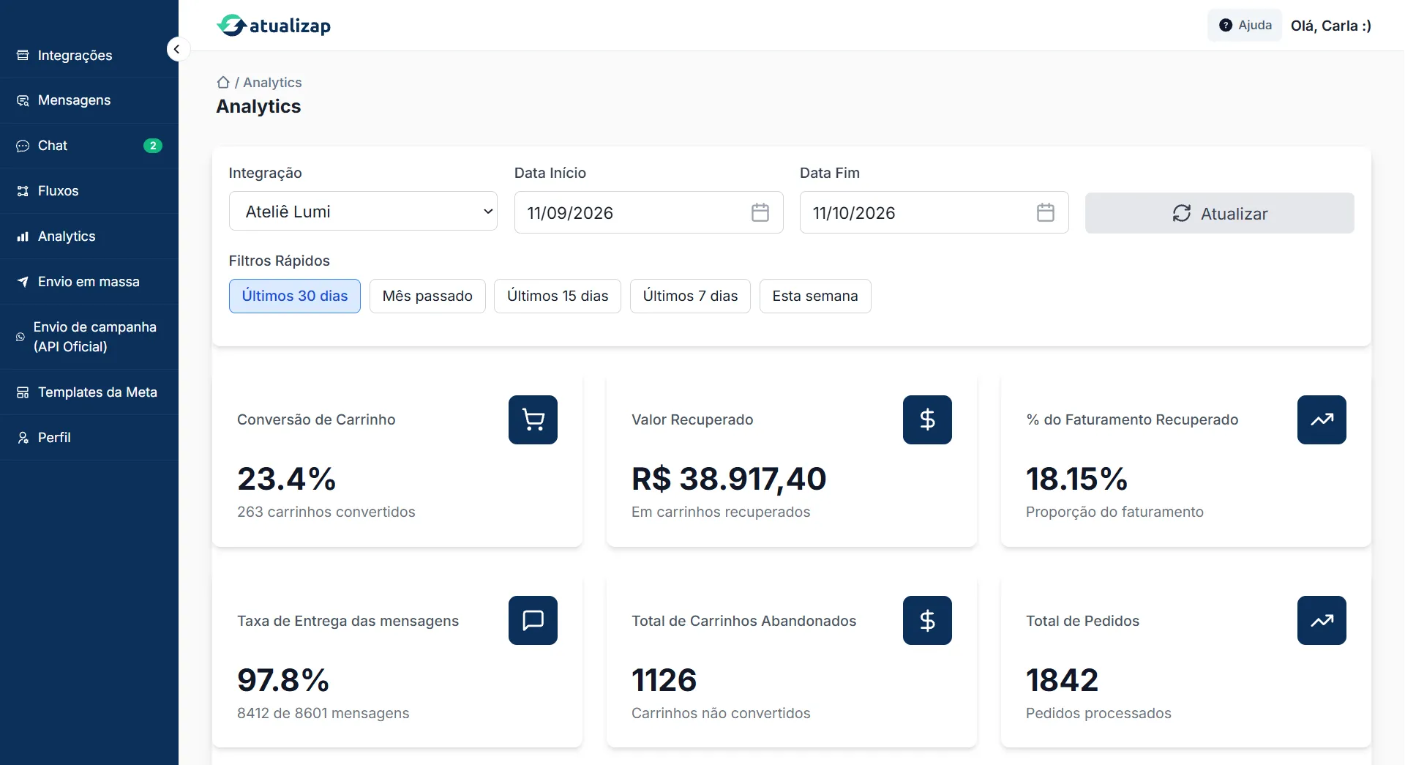Screen dimensions: 1405x765
Task: Click trend icon on Faturamento Recuperado card
Action: 1322,420
